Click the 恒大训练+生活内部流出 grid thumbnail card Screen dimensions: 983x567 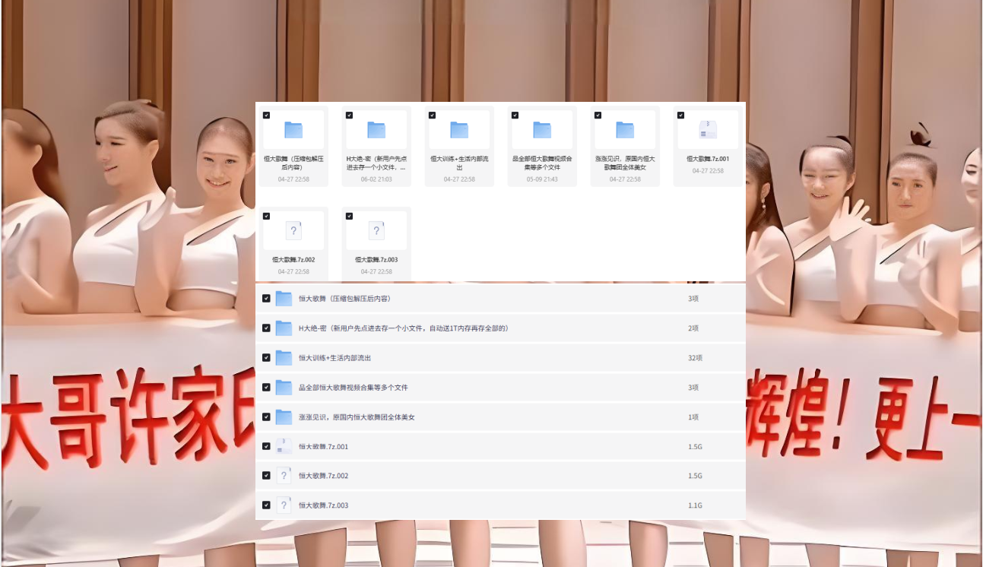coord(459,146)
